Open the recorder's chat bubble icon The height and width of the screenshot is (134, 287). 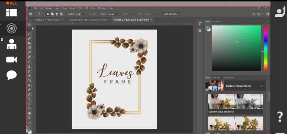click(11, 75)
